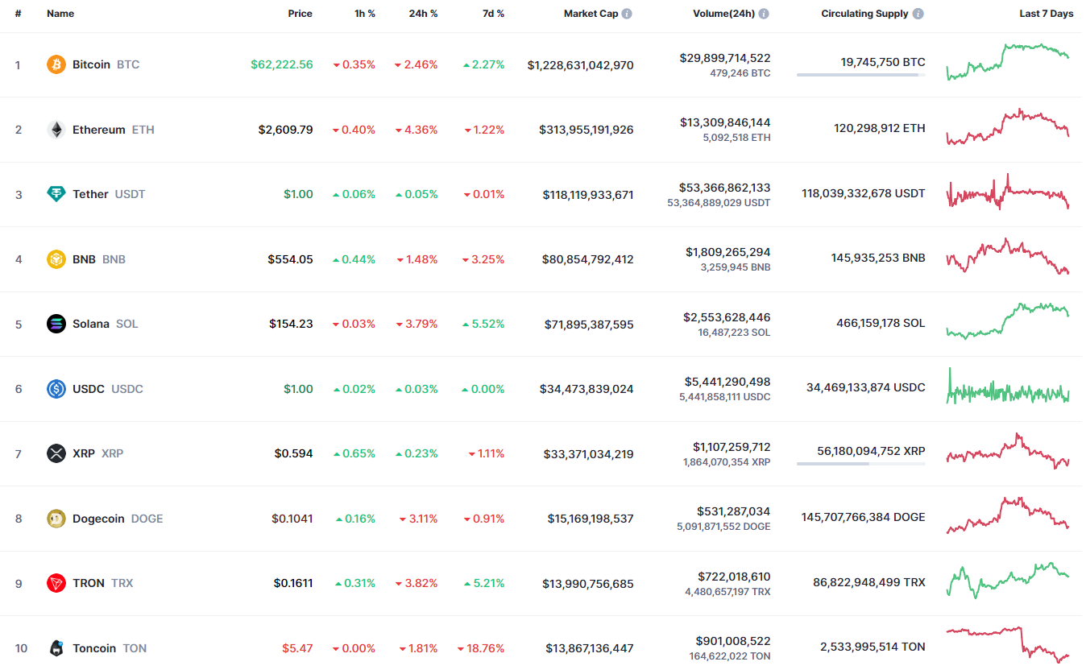Sort the table by Price column

tap(300, 14)
